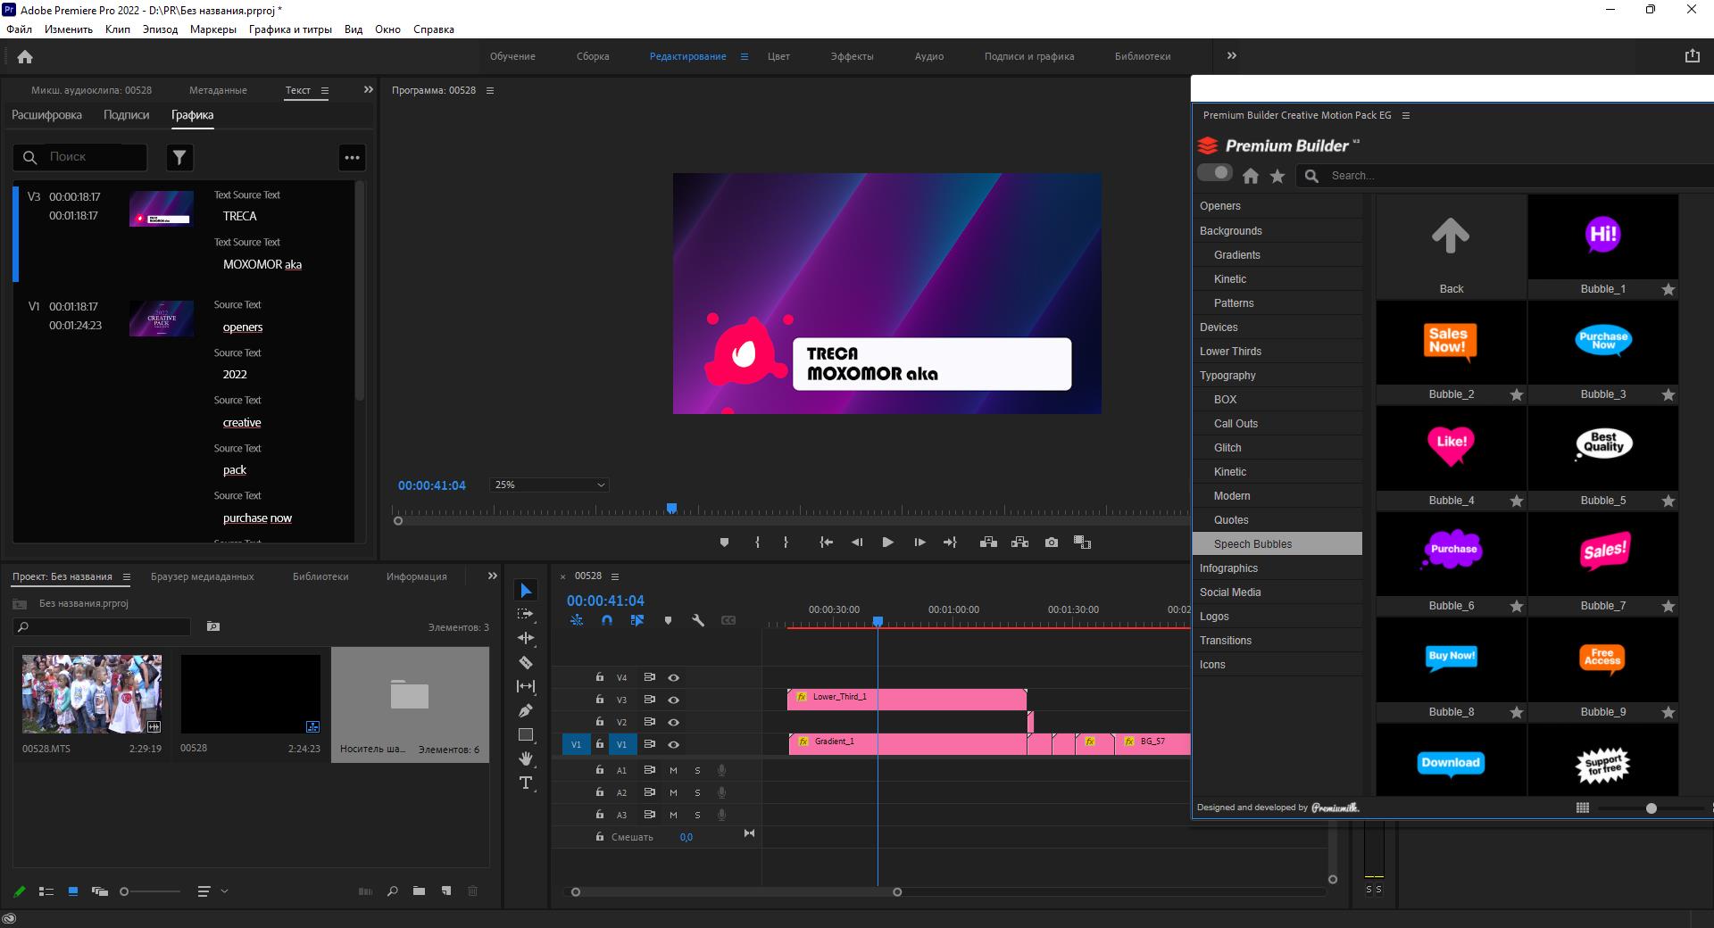The height and width of the screenshot is (928, 1714).
Task: Open Lower Thirds category
Action: click(1277, 352)
